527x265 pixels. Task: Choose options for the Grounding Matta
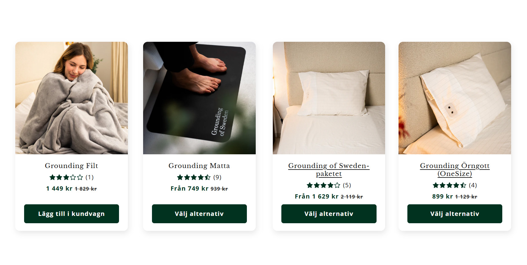pos(199,214)
